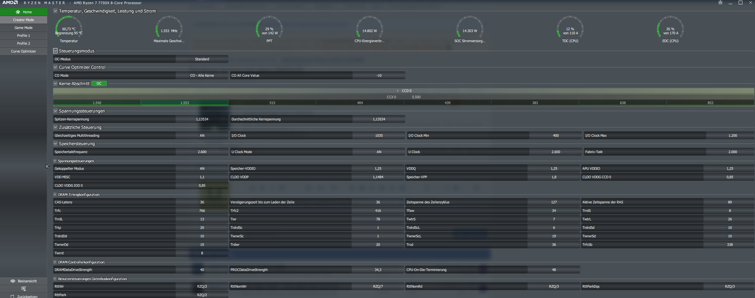Switch to Creator Mode profile
The width and height of the screenshot is (755, 298).
click(24, 20)
